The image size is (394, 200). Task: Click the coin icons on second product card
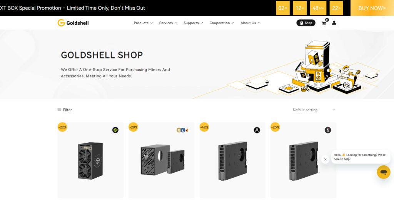(x=182, y=130)
